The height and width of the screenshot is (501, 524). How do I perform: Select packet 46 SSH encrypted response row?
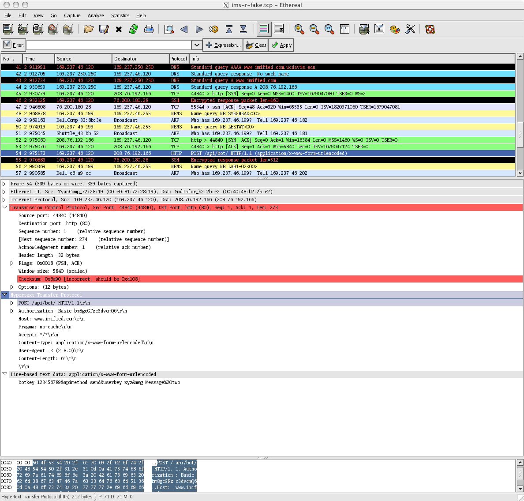point(258,100)
